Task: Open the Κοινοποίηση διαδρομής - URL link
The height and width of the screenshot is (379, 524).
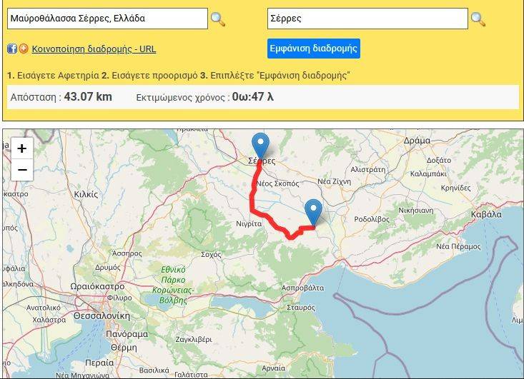Action: [x=94, y=49]
